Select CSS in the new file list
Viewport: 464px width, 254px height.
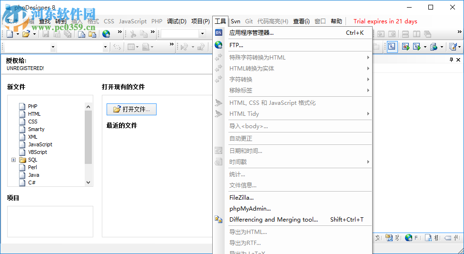32,122
